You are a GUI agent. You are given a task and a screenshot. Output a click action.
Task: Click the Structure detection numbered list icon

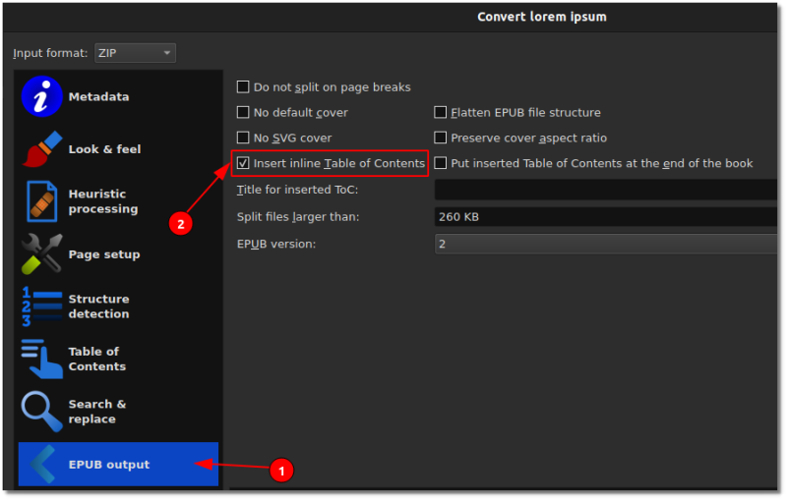pyautogui.click(x=41, y=306)
